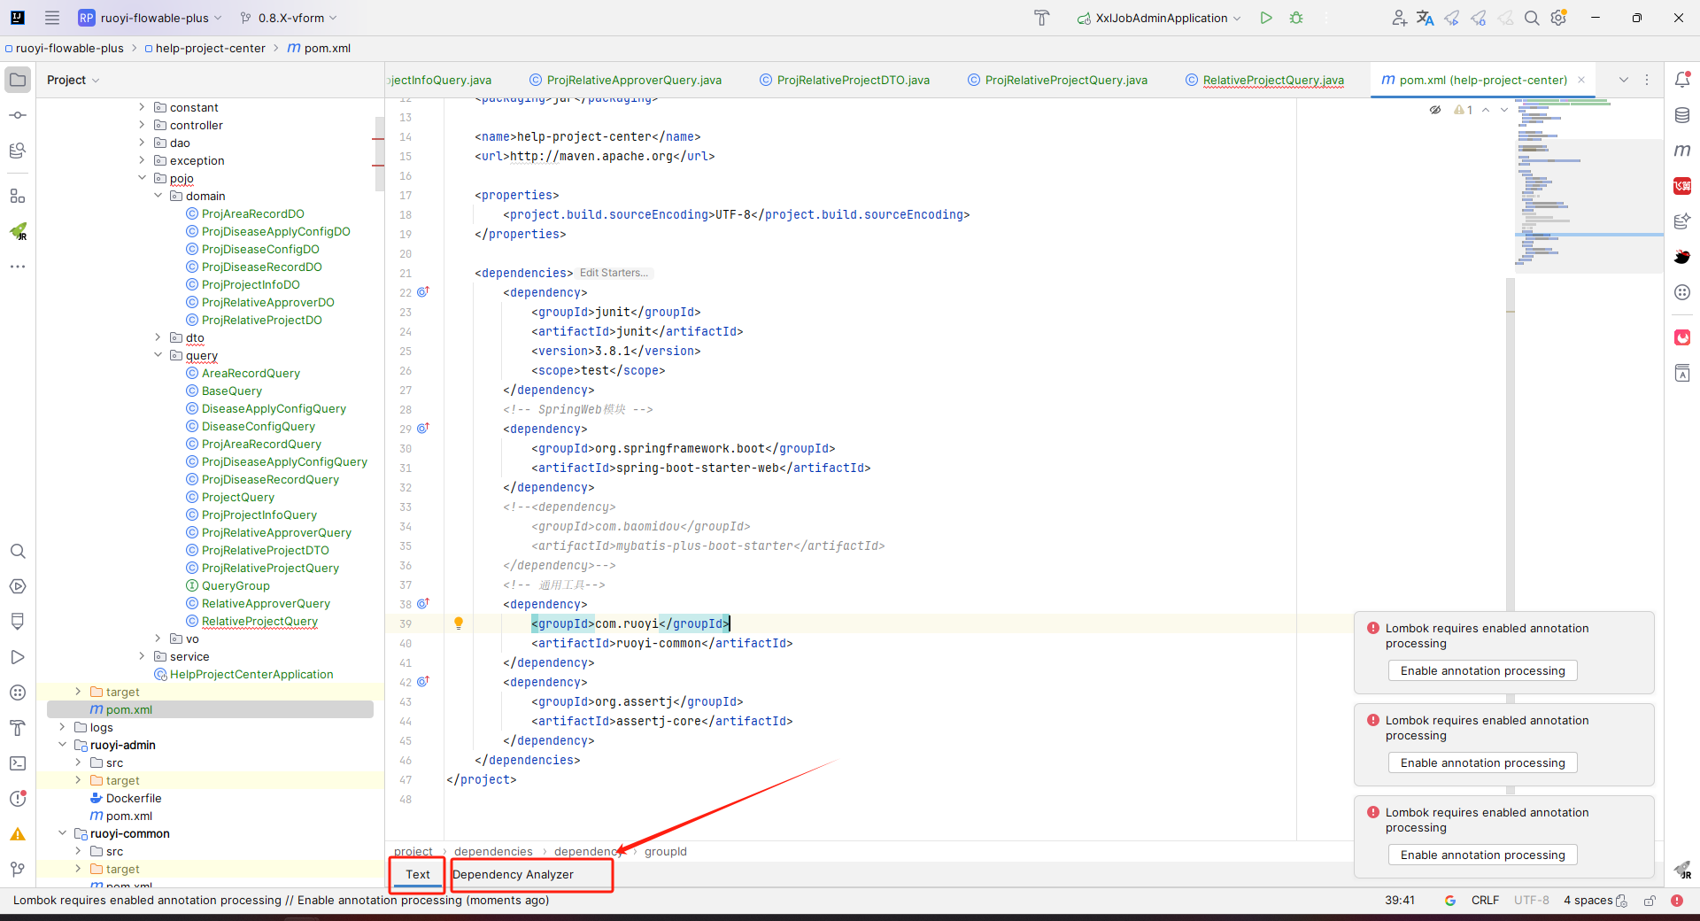Click the first Enable annotation processing button
This screenshot has height=921, width=1700.
pyautogui.click(x=1482, y=671)
